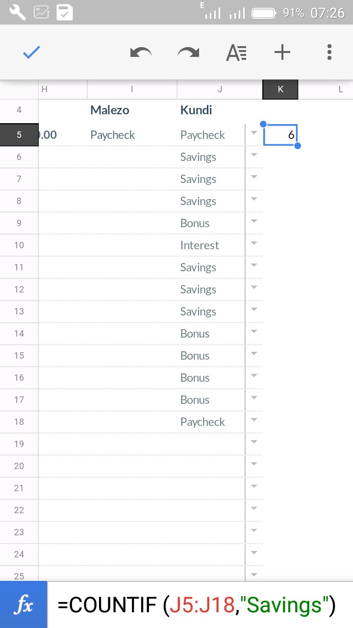Edit the COUNTIF formula in the formula bar
This screenshot has width=353, height=628.
click(x=196, y=605)
